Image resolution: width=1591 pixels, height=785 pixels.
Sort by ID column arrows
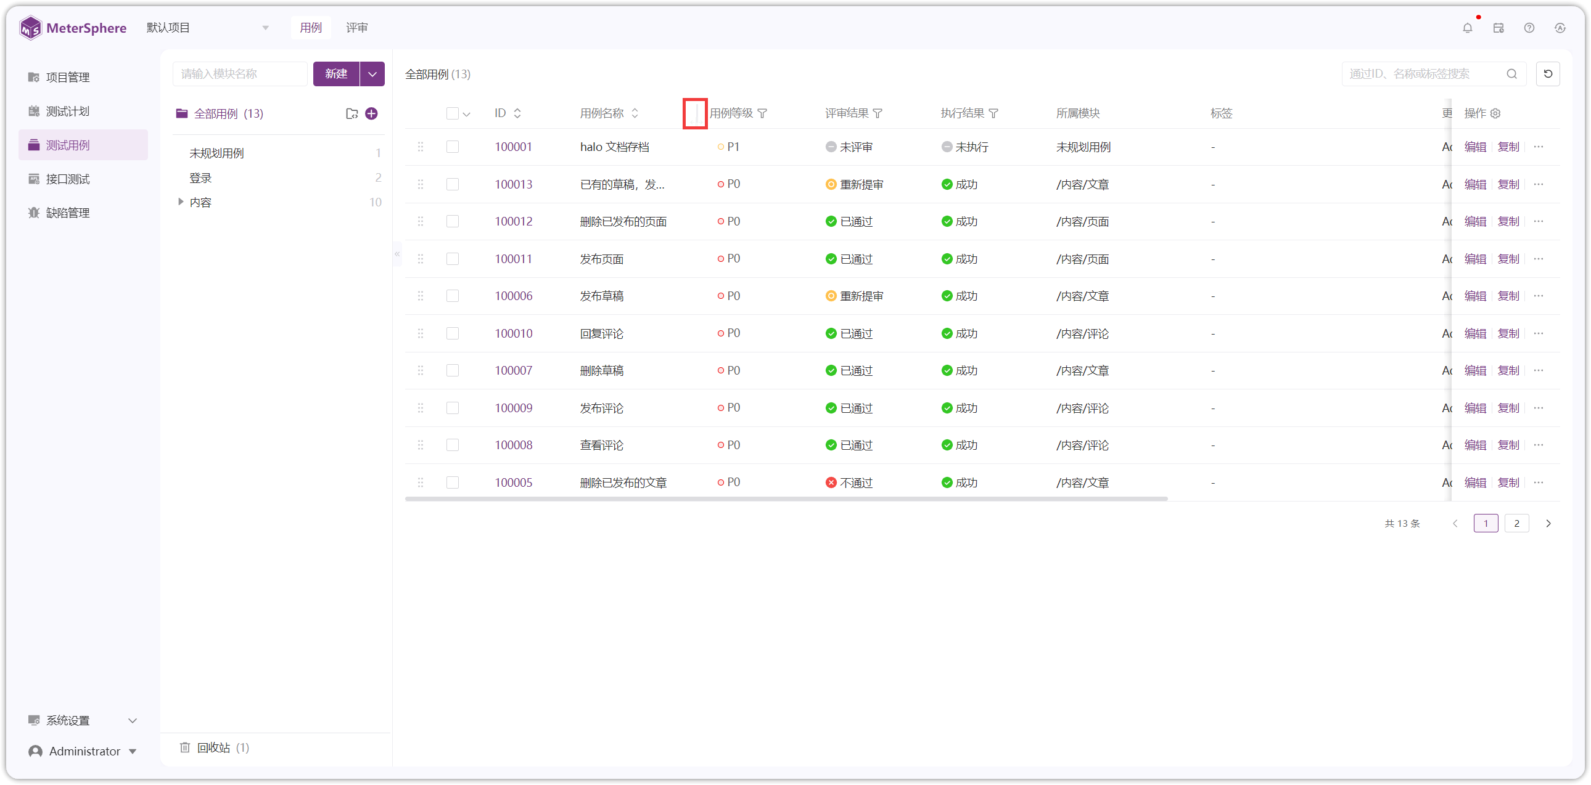tap(517, 113)
